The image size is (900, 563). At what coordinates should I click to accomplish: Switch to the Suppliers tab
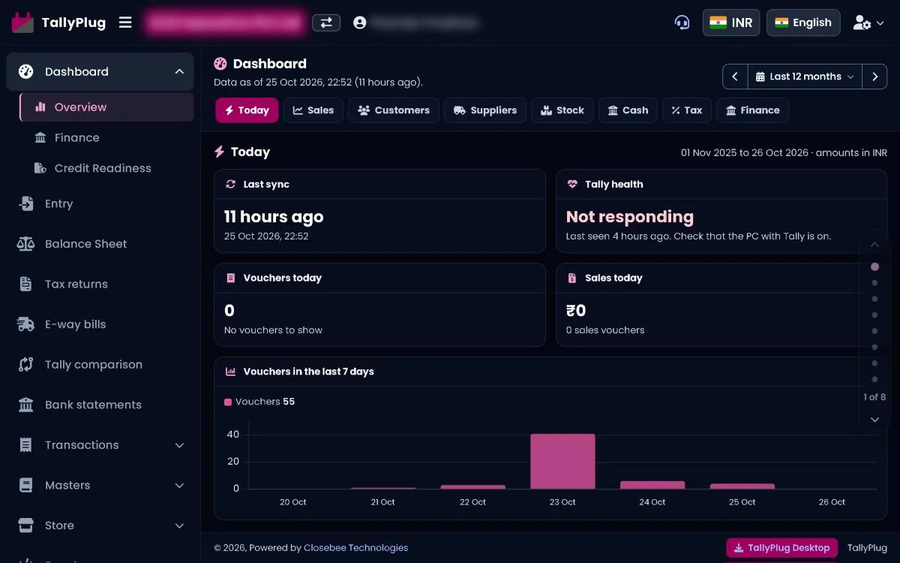coord(485,110)
